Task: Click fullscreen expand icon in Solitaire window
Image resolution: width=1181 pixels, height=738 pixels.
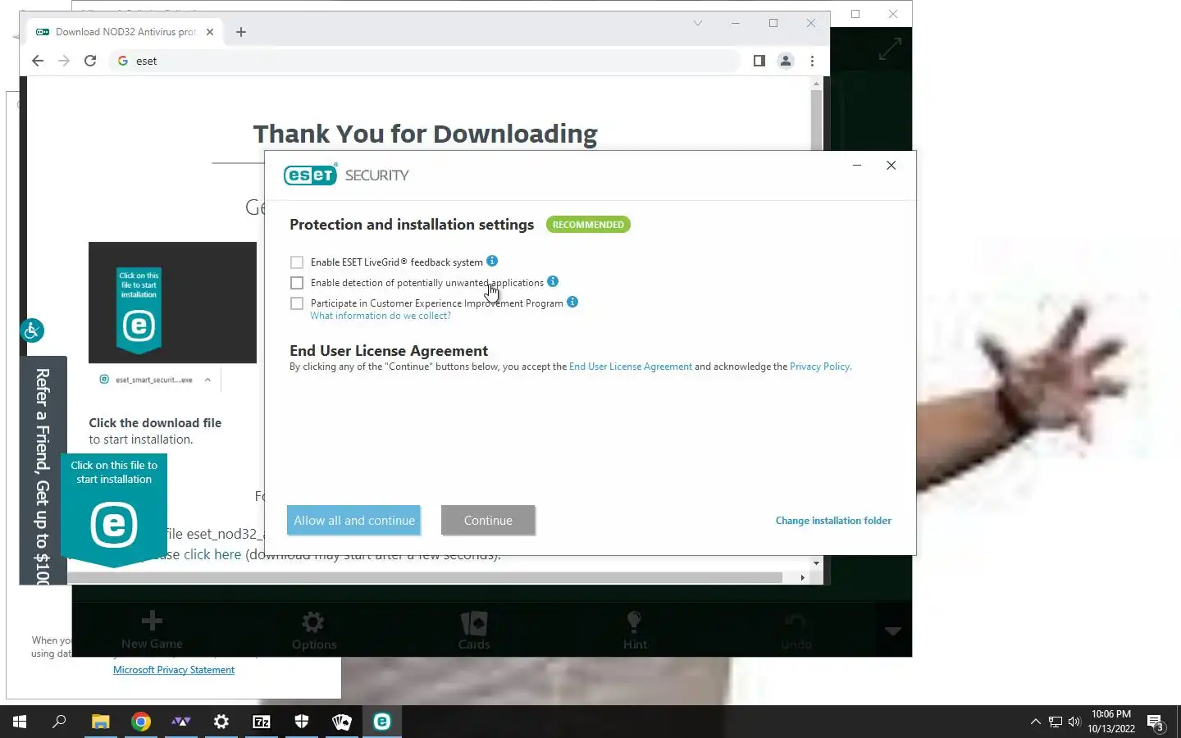Action: [890, 49]
